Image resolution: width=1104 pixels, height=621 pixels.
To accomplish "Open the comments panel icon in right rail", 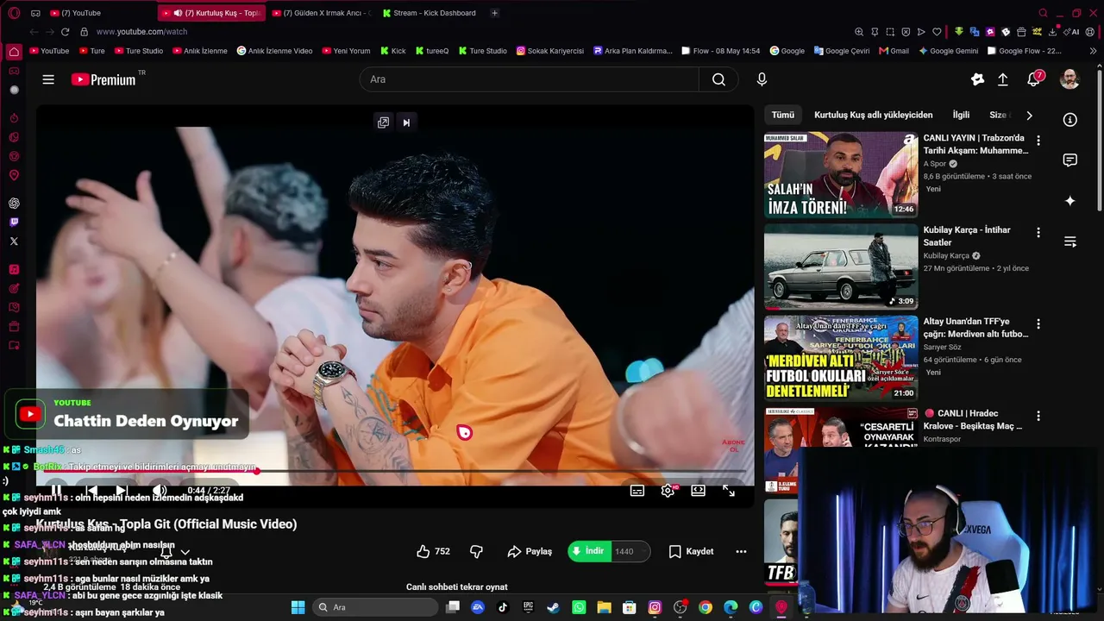I will 1070,160.
